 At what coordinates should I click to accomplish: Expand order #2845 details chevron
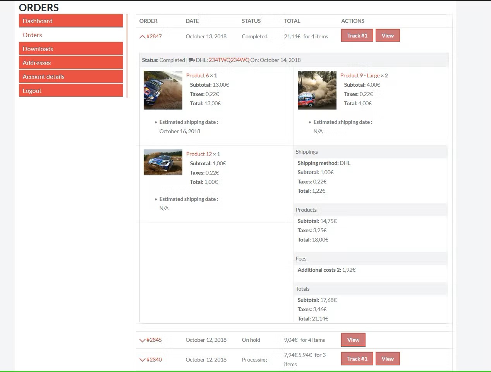142,340
